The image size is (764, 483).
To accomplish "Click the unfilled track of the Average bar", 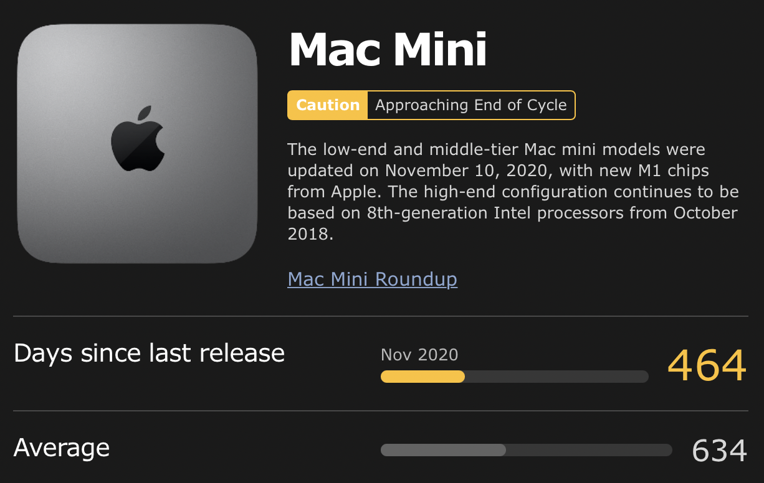I will (588, 450).
